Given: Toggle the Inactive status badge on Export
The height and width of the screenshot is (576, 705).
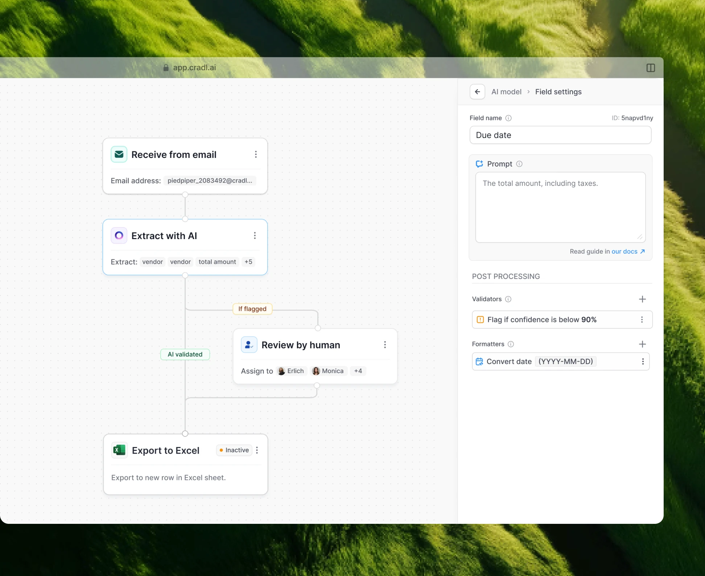Looking at the screenshot, I should (x=234, y=450).
